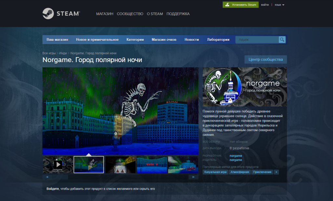Screen dimensions: 333x201
Task: Click the поиск search input field
Action: point(257,40)
